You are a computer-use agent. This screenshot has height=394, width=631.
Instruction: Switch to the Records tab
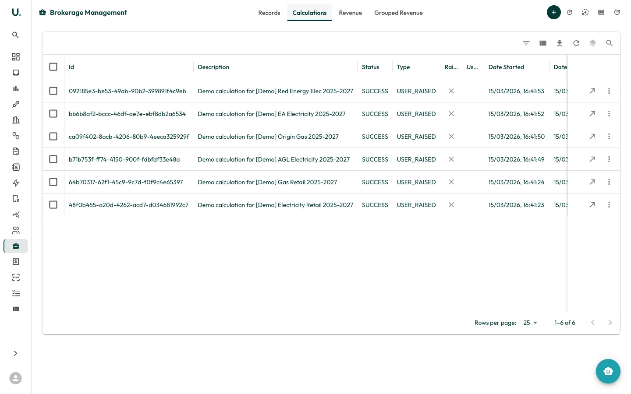coord(269,13)
